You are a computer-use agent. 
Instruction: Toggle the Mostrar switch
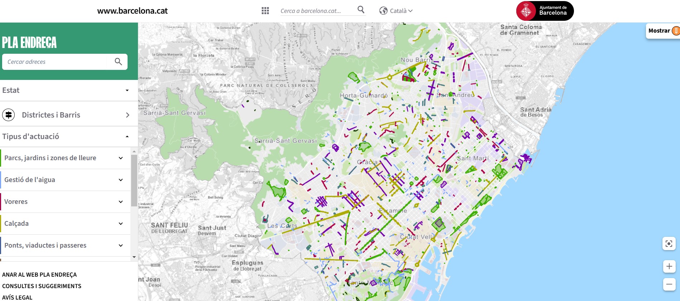coord(675,31)
